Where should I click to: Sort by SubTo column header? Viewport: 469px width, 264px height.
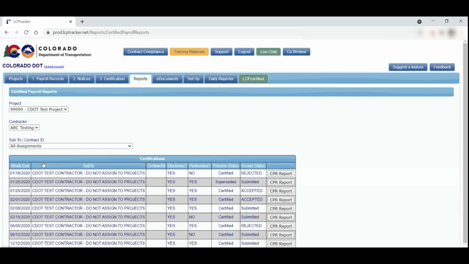[x=88, y=166]
